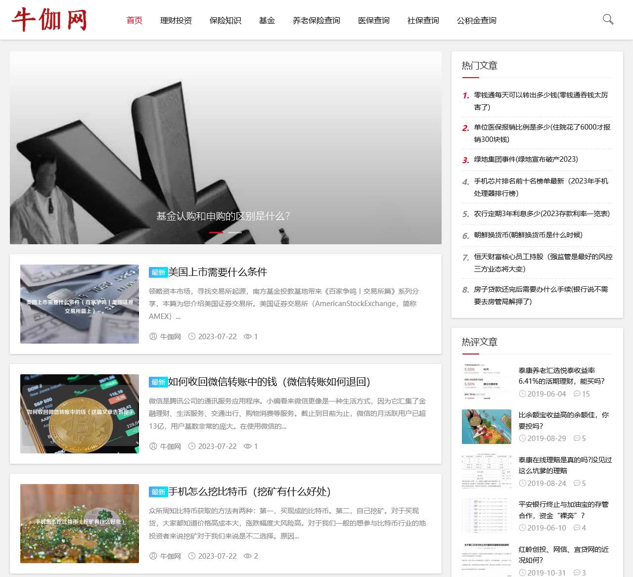
Task: Click the author icon next to 牛伽网 on the WeChat article
Action: (153, 446)
